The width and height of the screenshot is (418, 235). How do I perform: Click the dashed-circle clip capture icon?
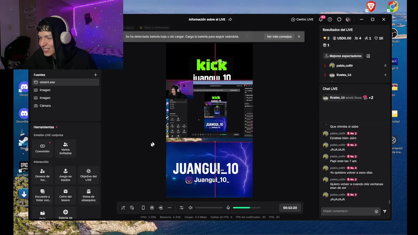pos(161,208)
